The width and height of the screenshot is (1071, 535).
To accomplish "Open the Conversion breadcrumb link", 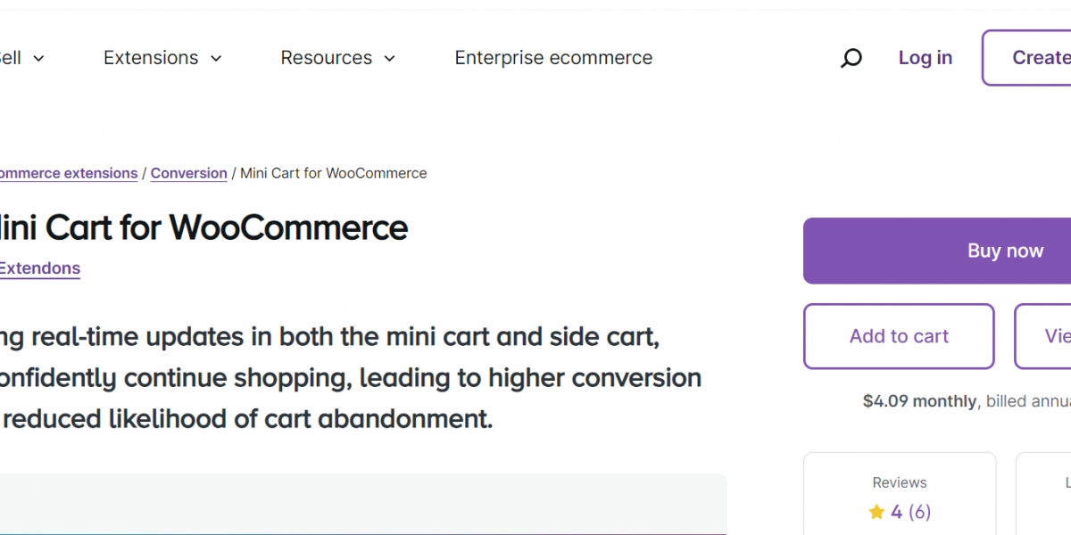I will tap(188, 174).
